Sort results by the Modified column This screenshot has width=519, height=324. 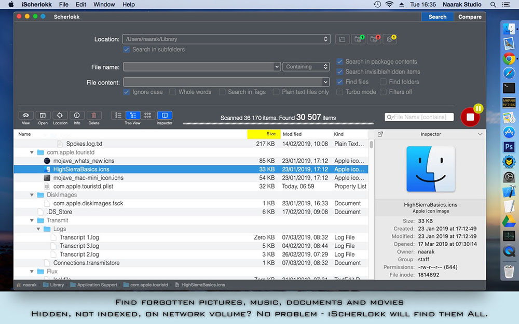[307, 134]
